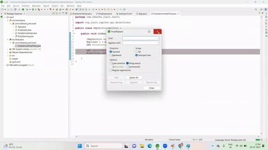Image resolution: width=268 pixels, height=150 pixels.
Task: Select the Selected lines scope option
Action: coord(137,55)
